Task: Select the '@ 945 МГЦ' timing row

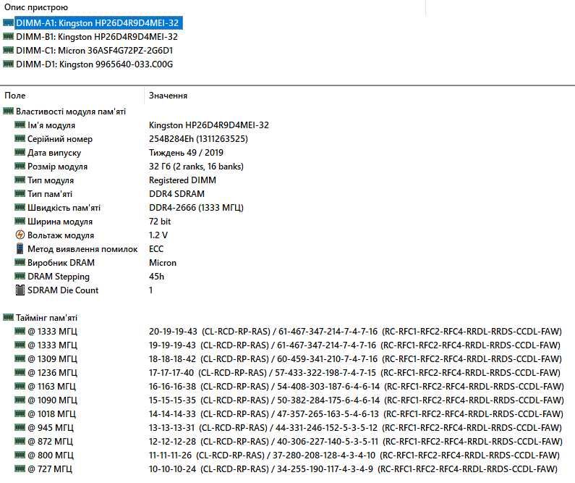Action: click(289, 428)
